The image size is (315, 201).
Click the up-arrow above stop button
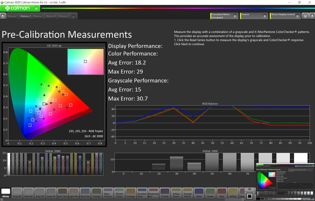[249, 189]
